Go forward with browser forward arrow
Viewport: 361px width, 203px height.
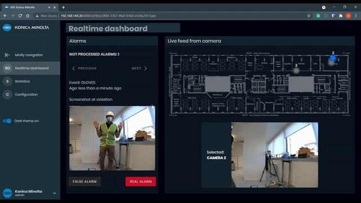(12, 16)
